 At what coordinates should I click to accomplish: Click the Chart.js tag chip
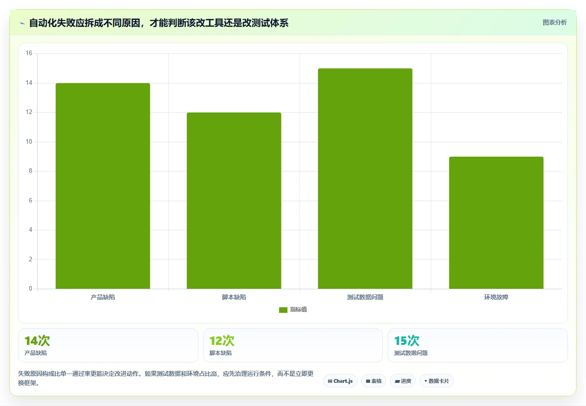pyautogui.click(x=340, y=381)
